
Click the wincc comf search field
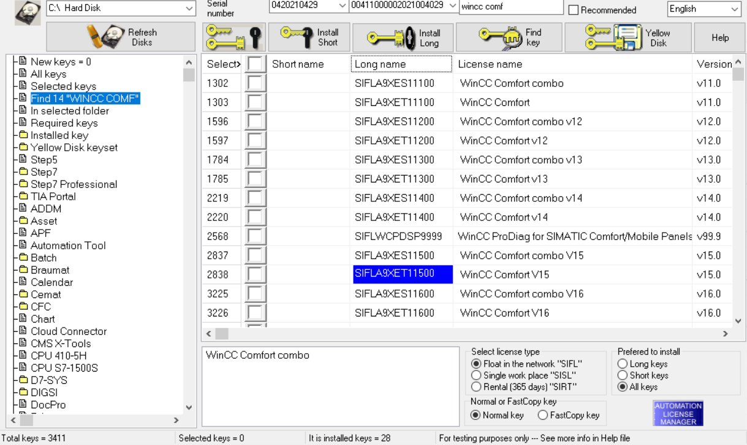coord(511,7)
